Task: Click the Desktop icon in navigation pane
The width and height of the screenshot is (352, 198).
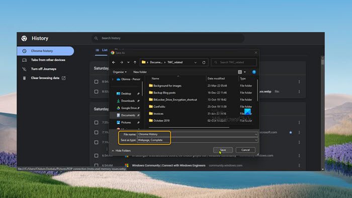Action: point(118,93)
